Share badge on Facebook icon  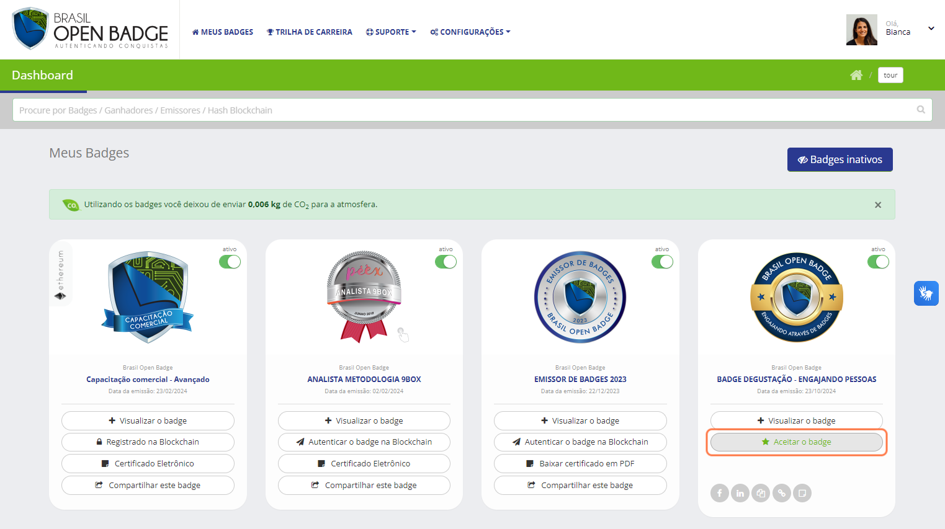click(720, 493)
